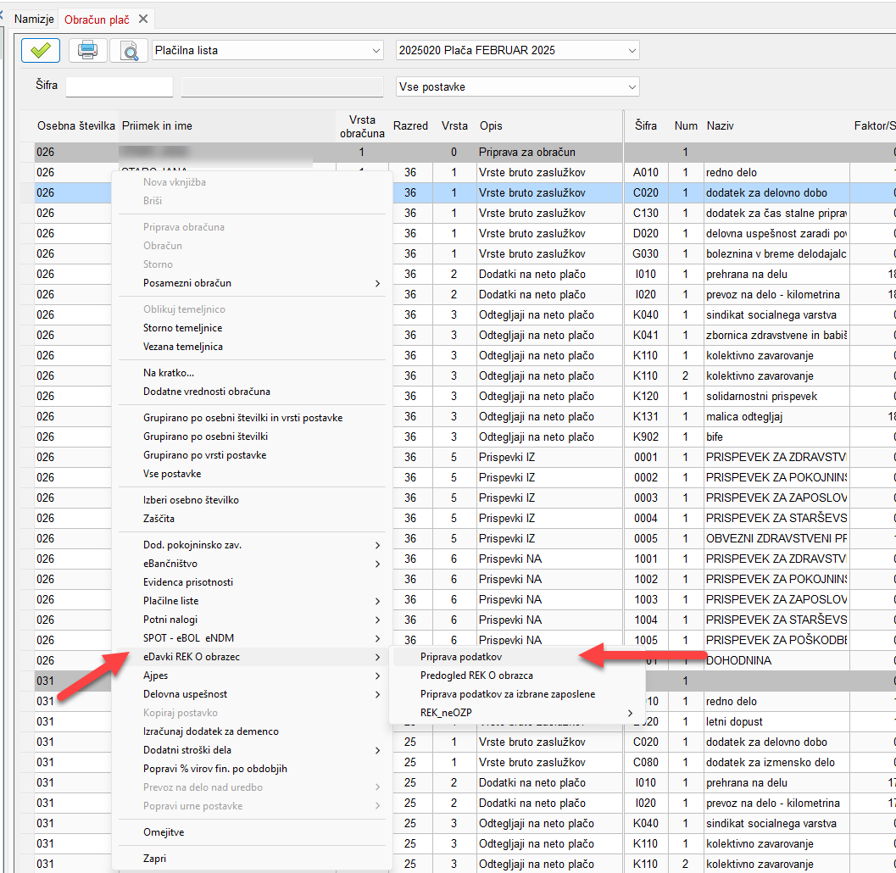Click the green checkmark confirm button
Image resolution: width=896 pixels, height=873 pixels.
pyautogui.click(x=41, y=50)
